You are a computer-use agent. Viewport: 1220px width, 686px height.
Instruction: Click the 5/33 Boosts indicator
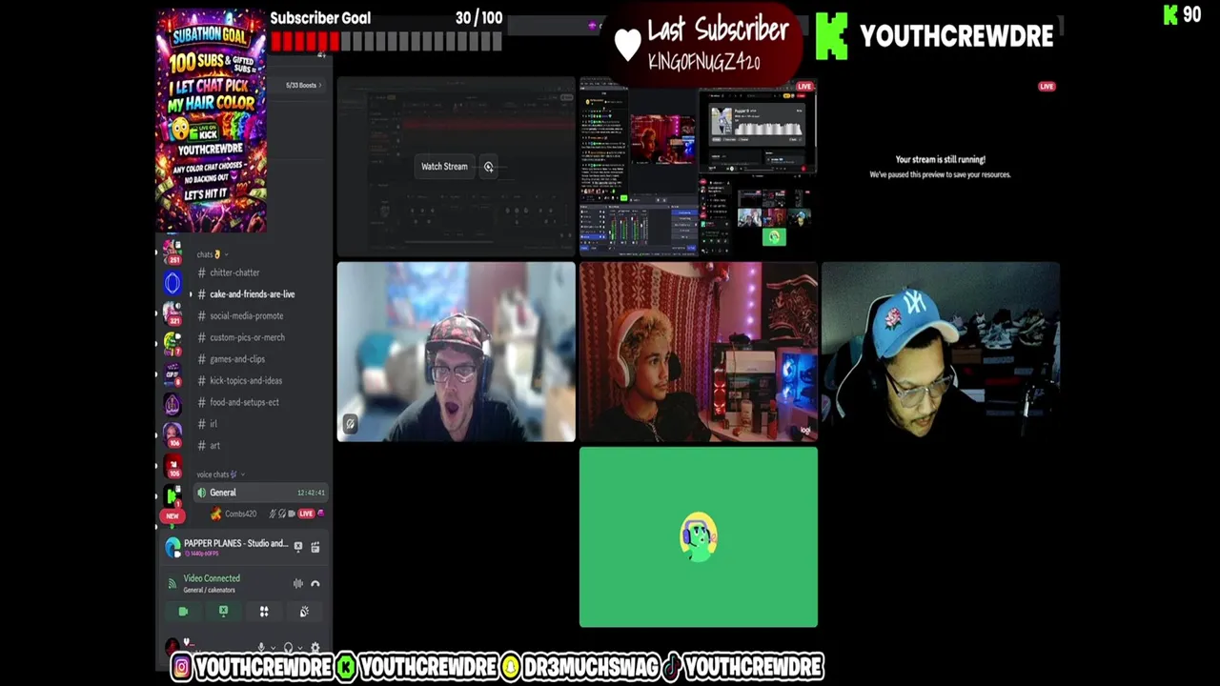[x=303, y=86]
